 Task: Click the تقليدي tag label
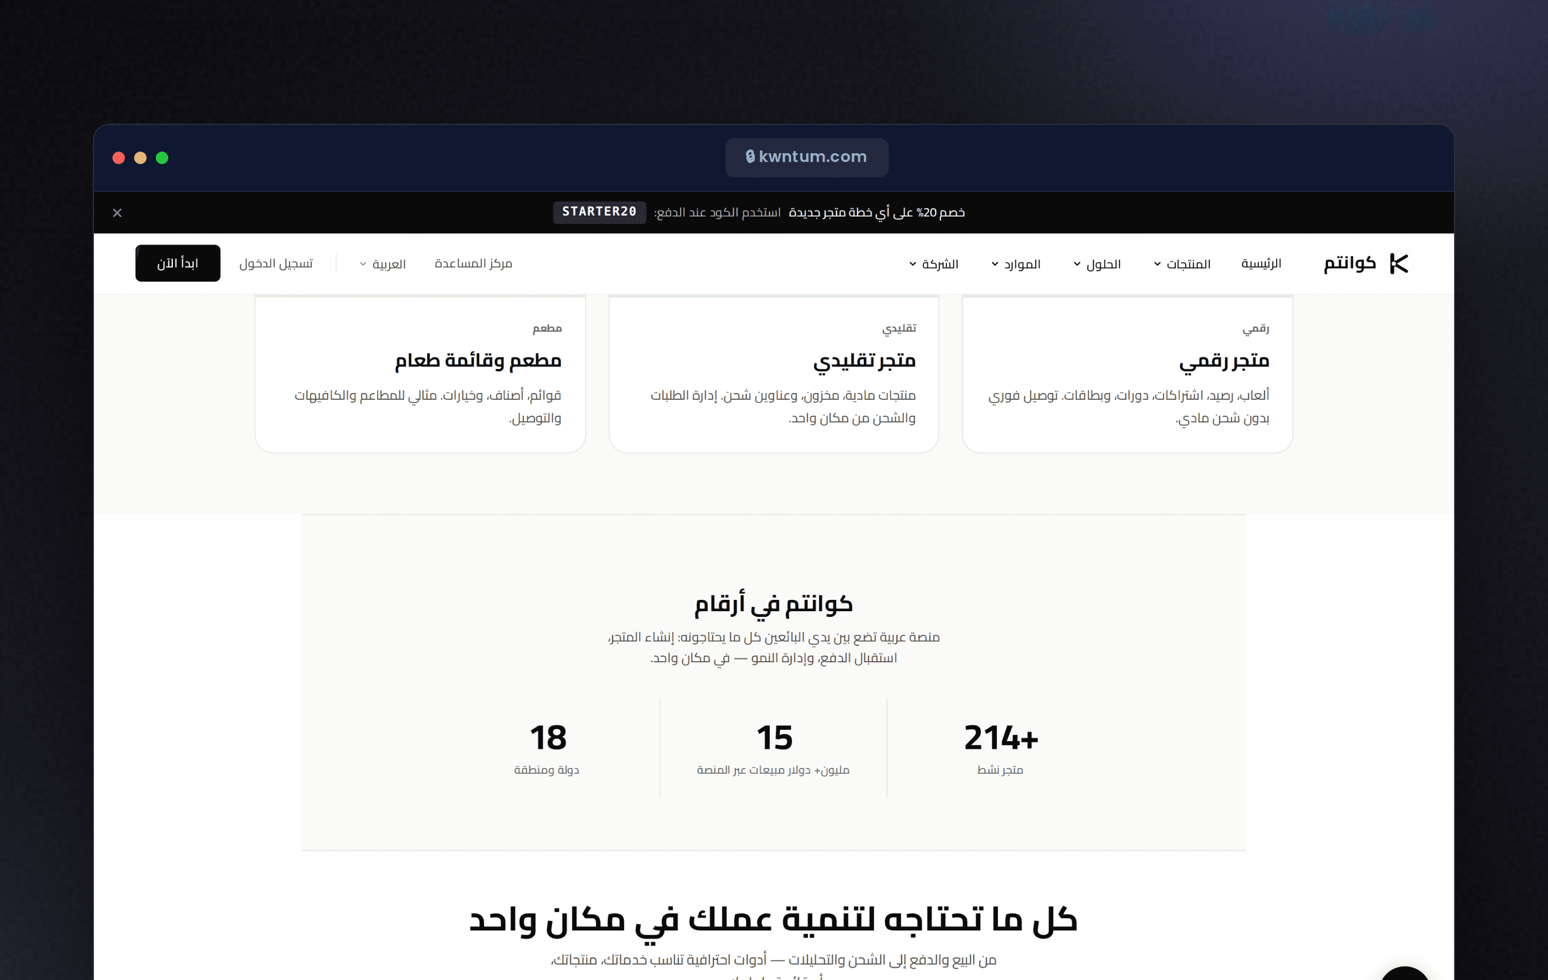click(899, 329)
